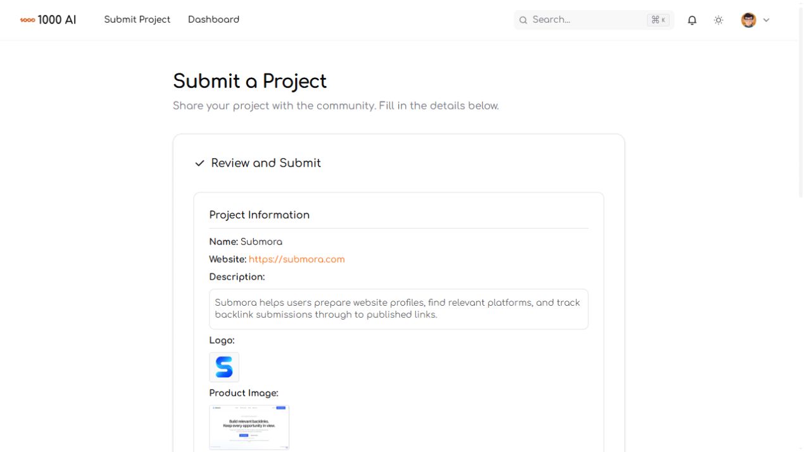Focus the Search input field

(x=594, y=20)
